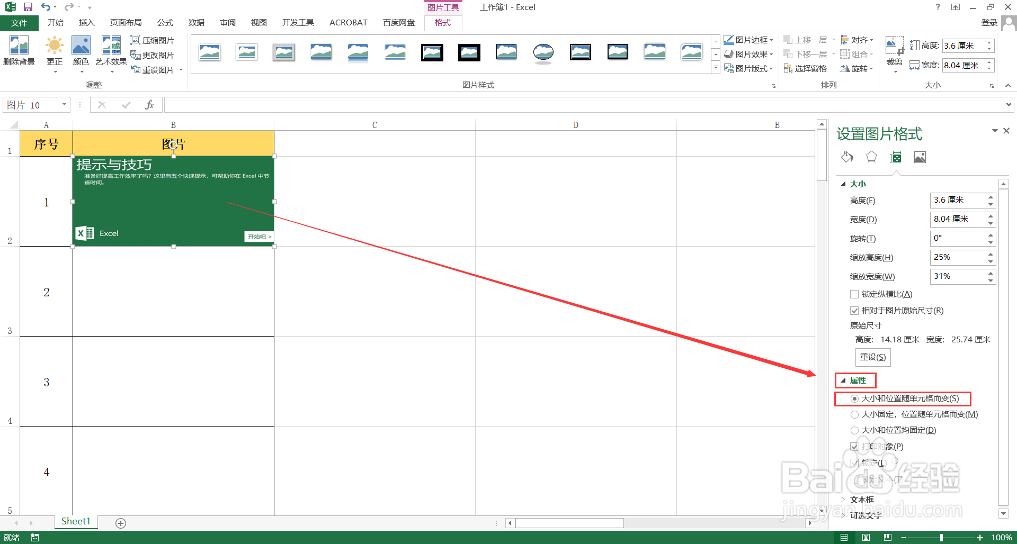Close the Format Picture pane
1017x544 pixels.
pos(1006,131)
